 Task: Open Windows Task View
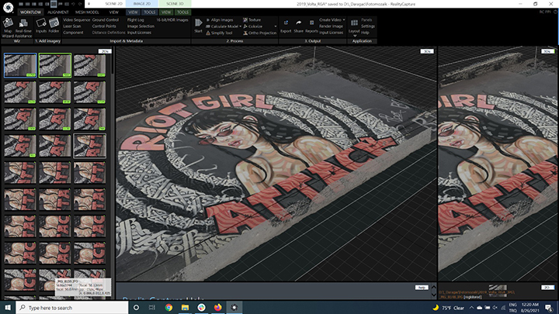[x=152, y=308]
